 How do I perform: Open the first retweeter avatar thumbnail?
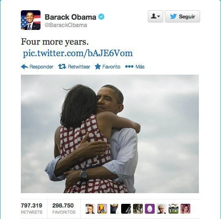pos(90,209)
